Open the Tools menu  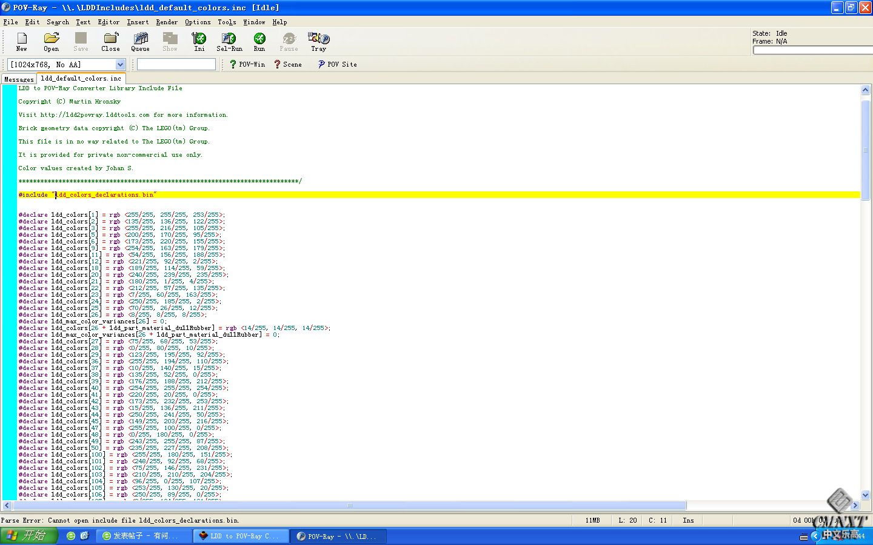[x=227, y=22]
